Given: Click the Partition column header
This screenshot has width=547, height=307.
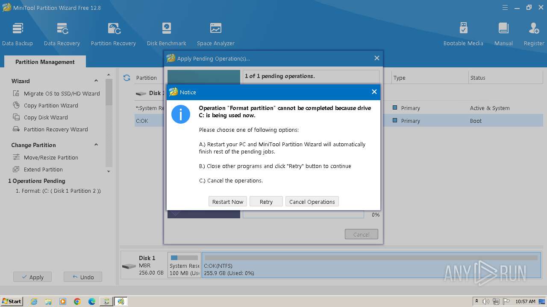Looking at the screenshot, I should click(147, 78).
